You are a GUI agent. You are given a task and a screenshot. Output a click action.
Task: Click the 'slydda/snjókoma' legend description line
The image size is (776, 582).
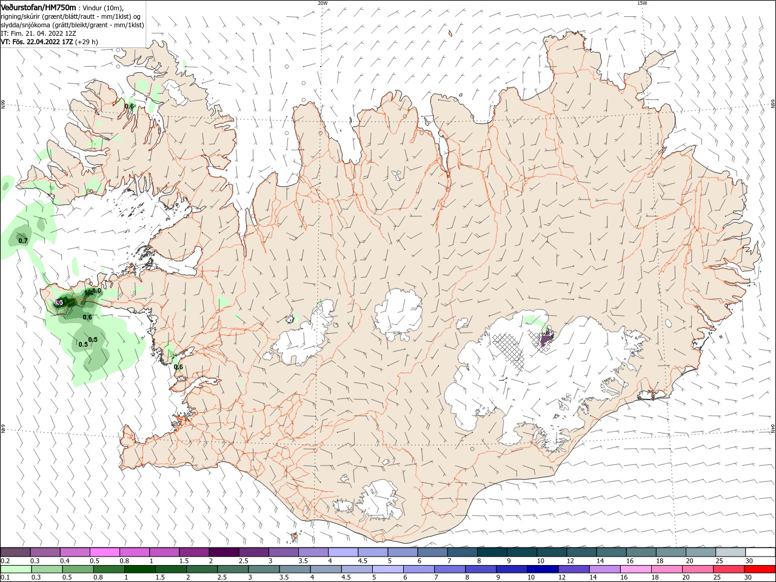[73, 25]
